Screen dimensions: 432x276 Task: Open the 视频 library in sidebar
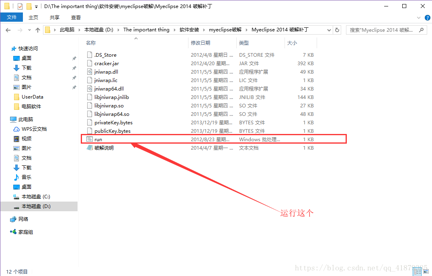click(26, 139)
